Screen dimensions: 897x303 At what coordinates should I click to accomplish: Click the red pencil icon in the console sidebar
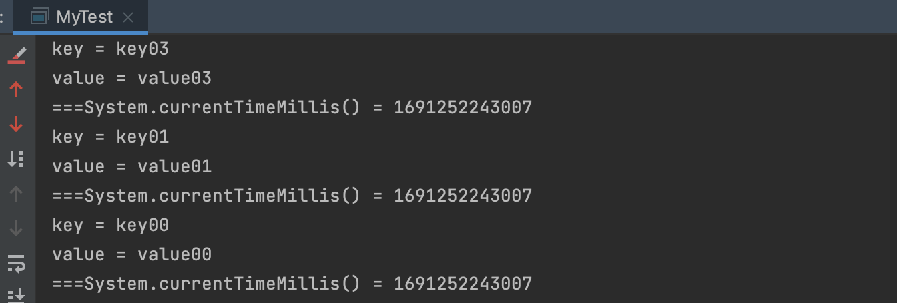click(x=17, y=56)
